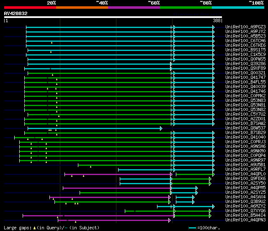Click the query end position 388

coord(216,20)
